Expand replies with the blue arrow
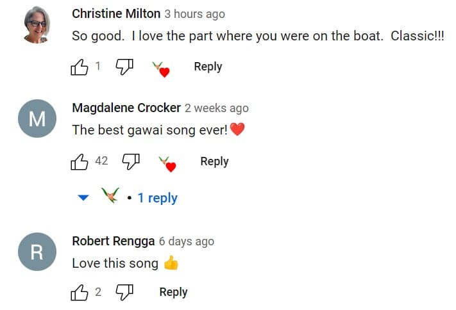 point(83,197)
